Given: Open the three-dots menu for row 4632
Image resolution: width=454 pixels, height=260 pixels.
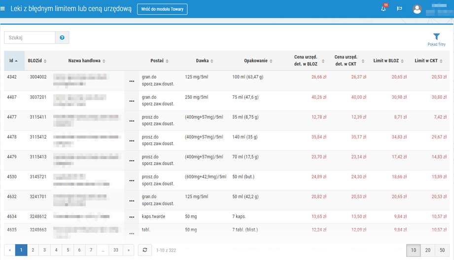Looking at the screenshot, I should pyautogui.click(x=132, y=201).
